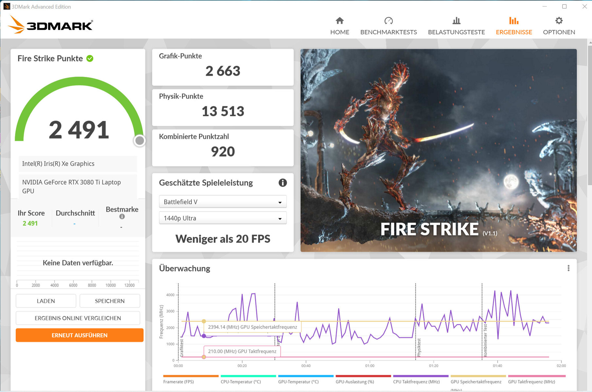Click the Optionen gear icon
This screenshot has width=592, height=392.
(559, 21)
